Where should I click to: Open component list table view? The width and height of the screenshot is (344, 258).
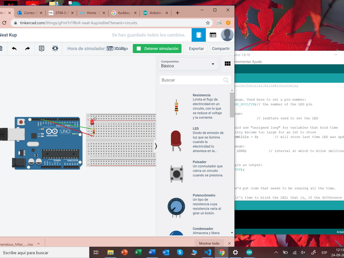click(213, 35)
